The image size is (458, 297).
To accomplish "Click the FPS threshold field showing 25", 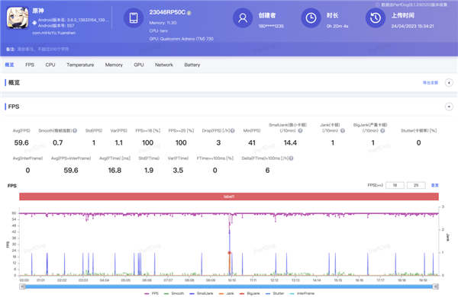I will [x=416, y=185].
